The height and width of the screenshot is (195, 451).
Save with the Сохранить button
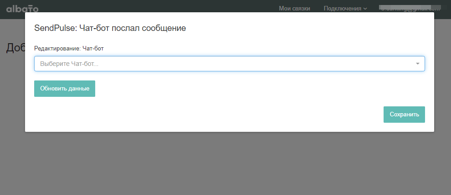[404, 115]
